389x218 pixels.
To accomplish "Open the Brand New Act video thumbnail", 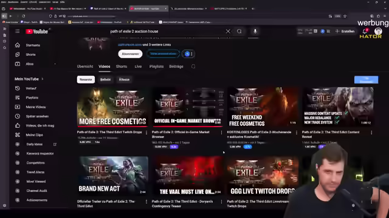I will point(112,176).
